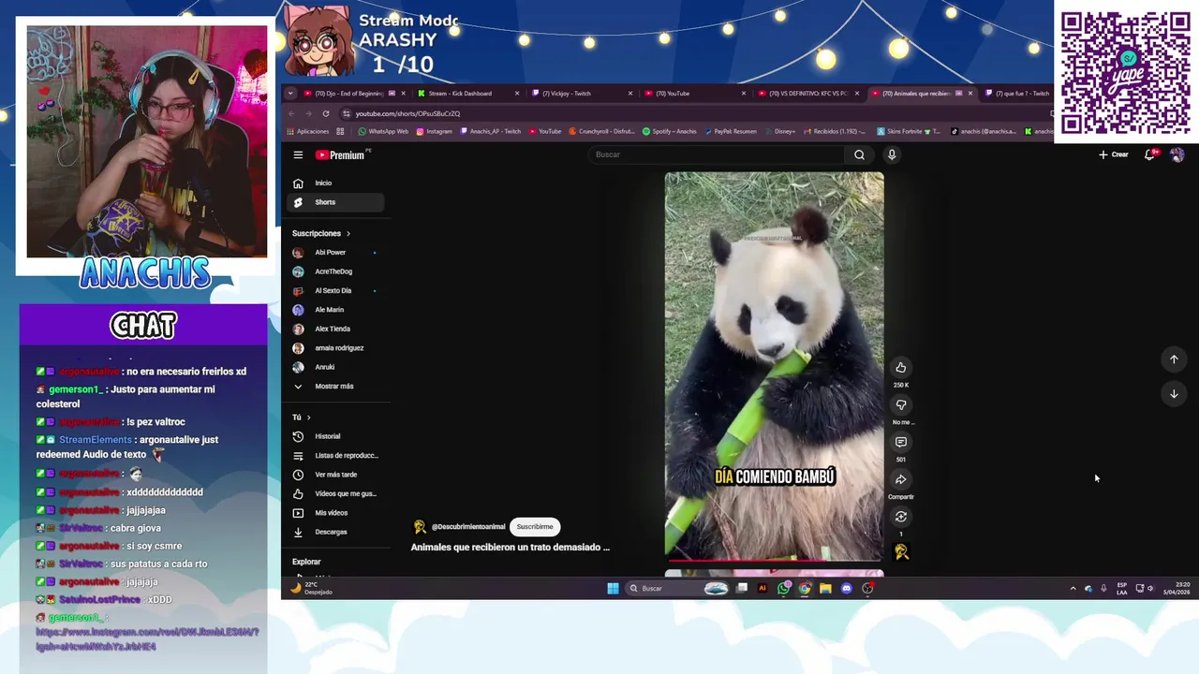
Task: Open WhatsApp from the taskbar
Action: [x=784, y=589]
